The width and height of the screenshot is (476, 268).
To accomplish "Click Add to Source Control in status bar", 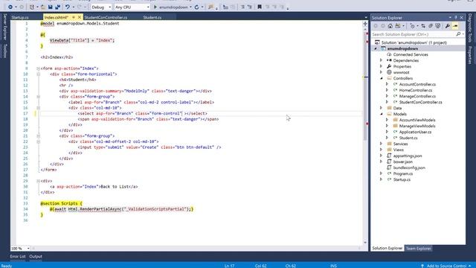I will tap(446, 266).
